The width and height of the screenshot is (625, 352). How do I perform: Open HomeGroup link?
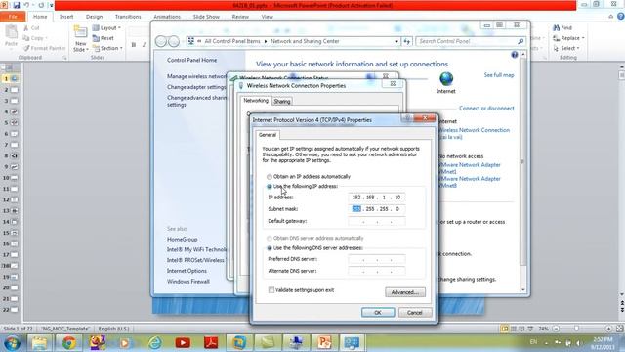click(183, 240)
